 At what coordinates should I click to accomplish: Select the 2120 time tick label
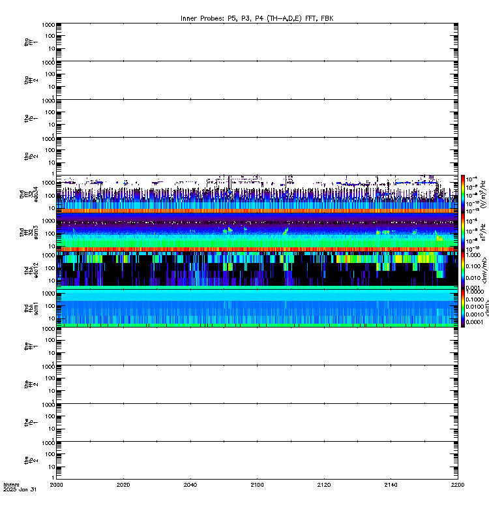[324, 485]
